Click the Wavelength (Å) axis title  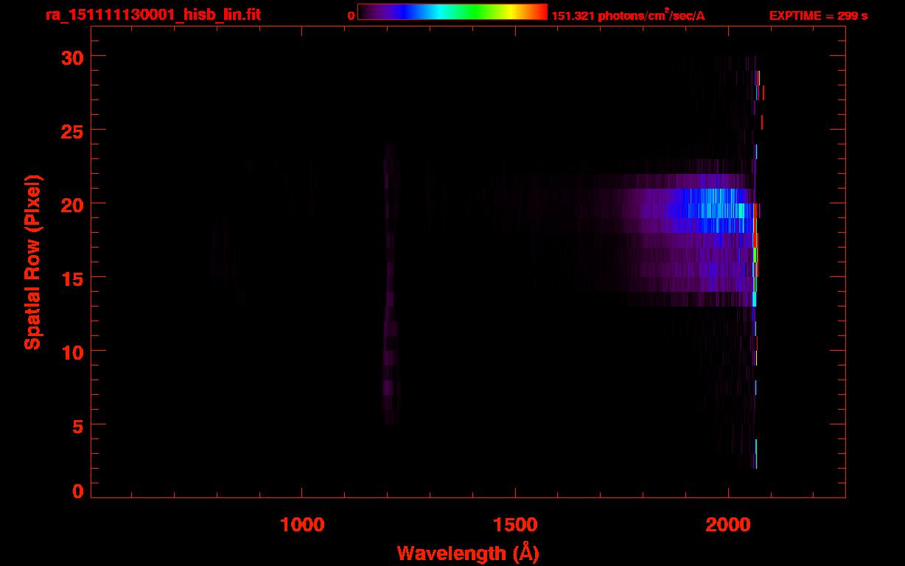(468, 553)
